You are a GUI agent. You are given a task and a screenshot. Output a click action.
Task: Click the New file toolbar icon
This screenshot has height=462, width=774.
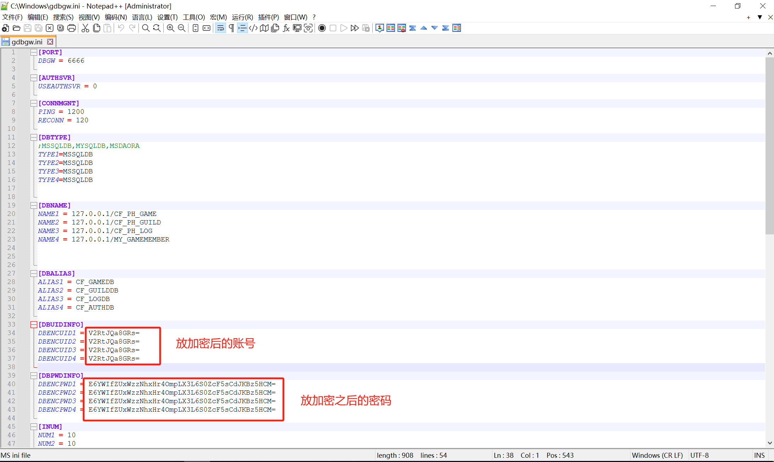click(5, 28)
